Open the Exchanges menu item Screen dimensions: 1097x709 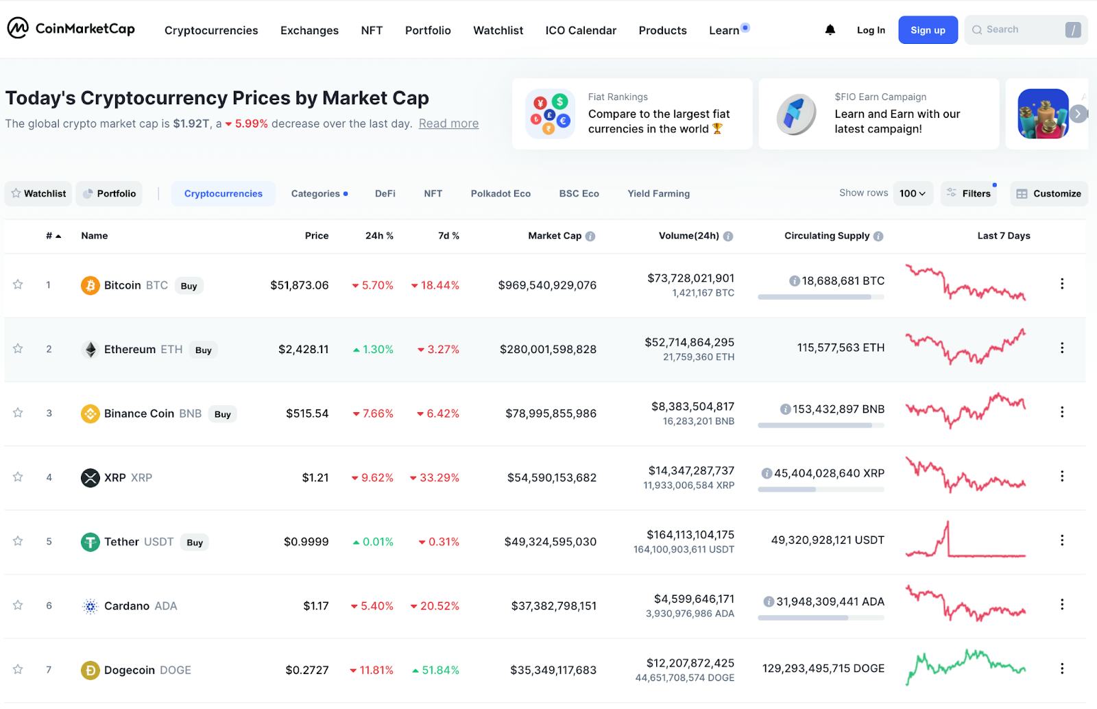coord(309,30)
